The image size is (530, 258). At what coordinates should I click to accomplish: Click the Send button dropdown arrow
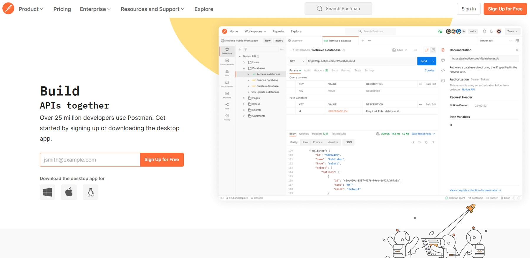[x=433, y=61]
